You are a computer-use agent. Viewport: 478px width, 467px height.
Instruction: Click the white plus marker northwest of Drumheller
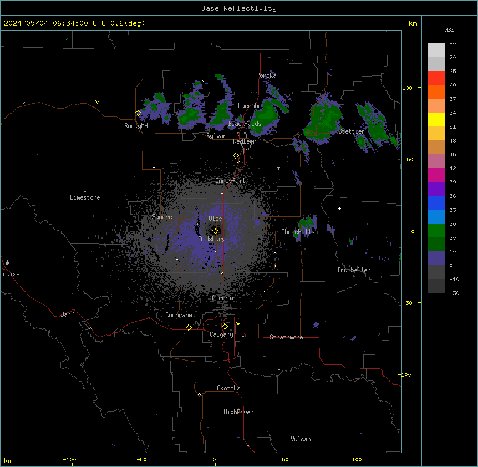pyautogui.click(x=339, y=208)
